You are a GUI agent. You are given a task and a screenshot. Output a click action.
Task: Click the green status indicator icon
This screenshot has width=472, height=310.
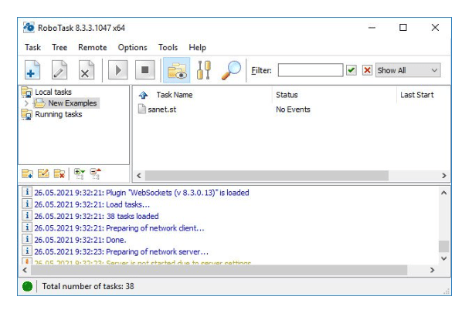click(27, 286)
